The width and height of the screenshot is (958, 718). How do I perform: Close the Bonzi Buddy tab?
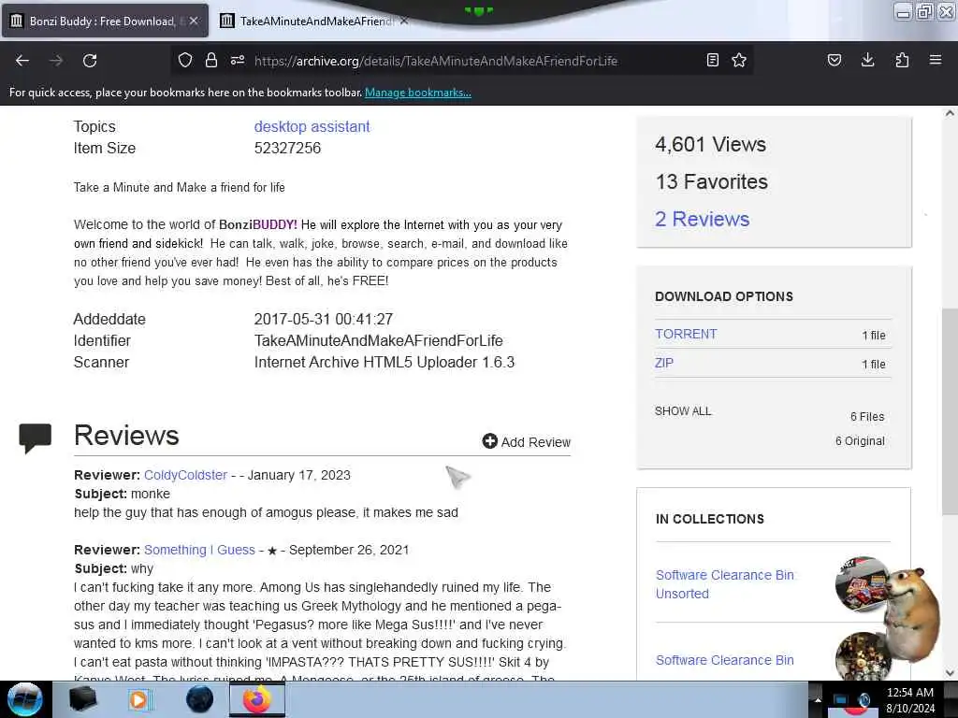(194, 21)
